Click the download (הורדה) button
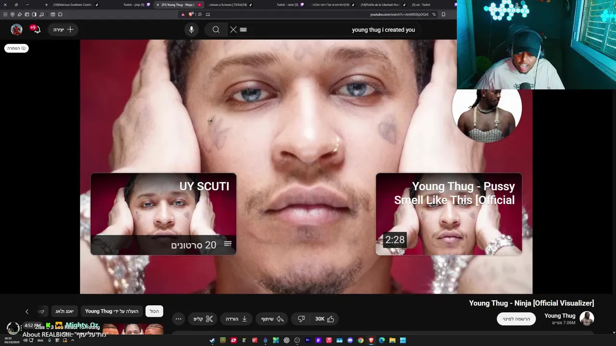 236,319
